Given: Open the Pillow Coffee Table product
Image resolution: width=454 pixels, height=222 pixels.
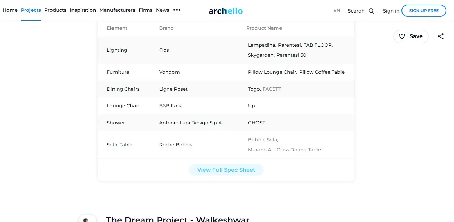Looking at the screenshot, I should point(322,72).
